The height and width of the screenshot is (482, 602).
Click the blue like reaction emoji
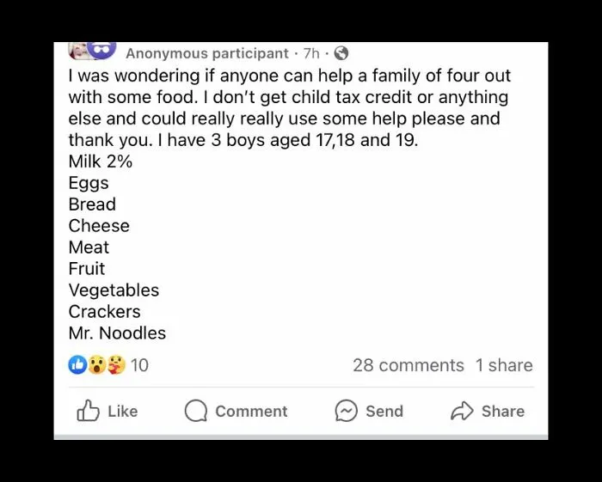click(x=77, y=364)
